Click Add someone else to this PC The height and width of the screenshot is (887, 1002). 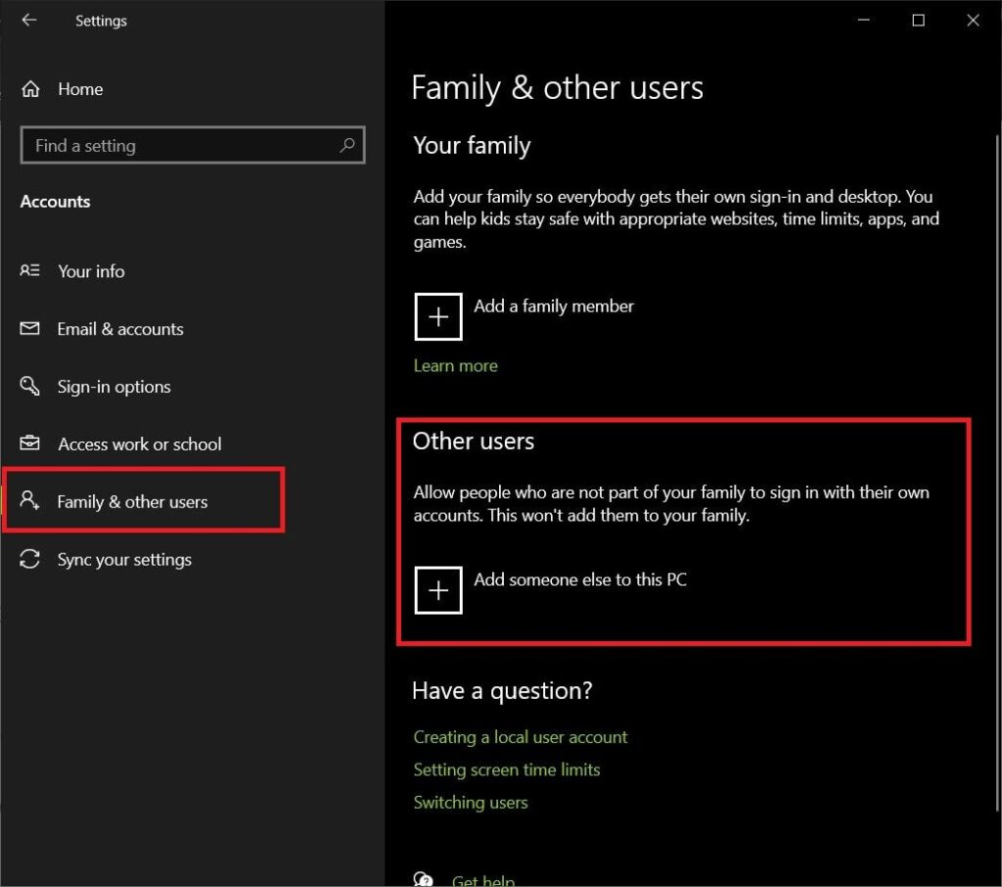580,579
